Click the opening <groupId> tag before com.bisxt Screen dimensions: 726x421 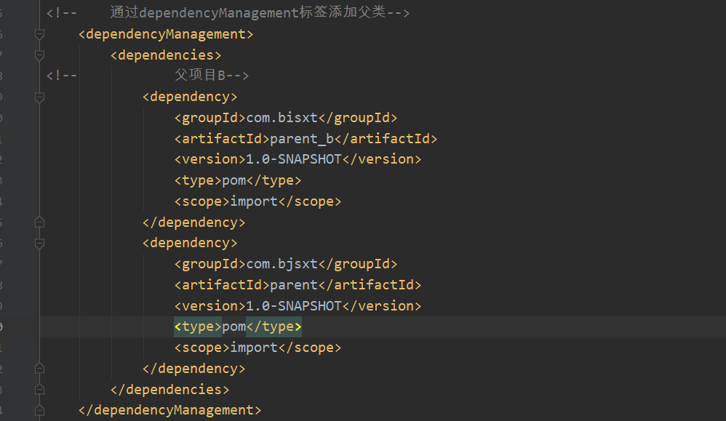point(210,118)
